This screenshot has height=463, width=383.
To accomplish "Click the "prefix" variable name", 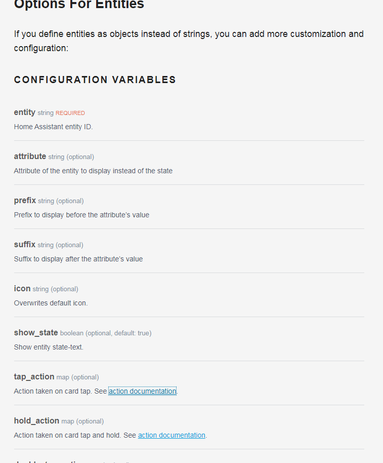I will click(25, 201).
